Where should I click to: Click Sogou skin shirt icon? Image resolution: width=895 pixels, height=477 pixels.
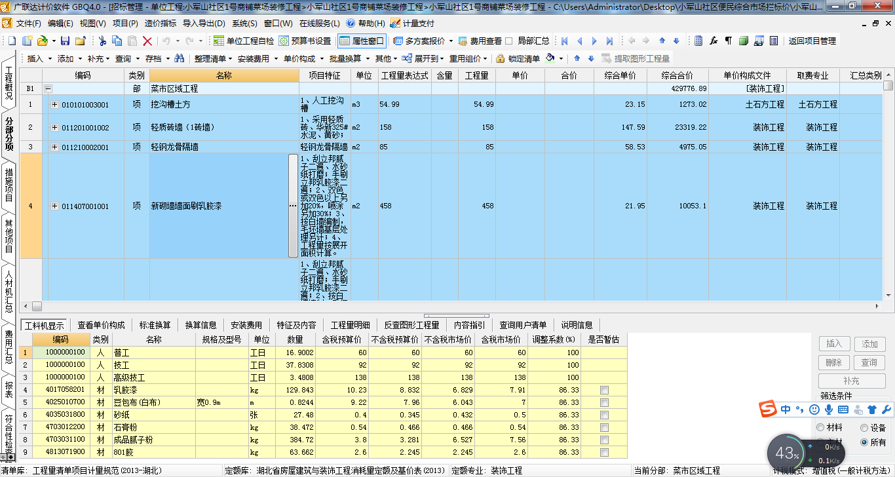(871, 410)
